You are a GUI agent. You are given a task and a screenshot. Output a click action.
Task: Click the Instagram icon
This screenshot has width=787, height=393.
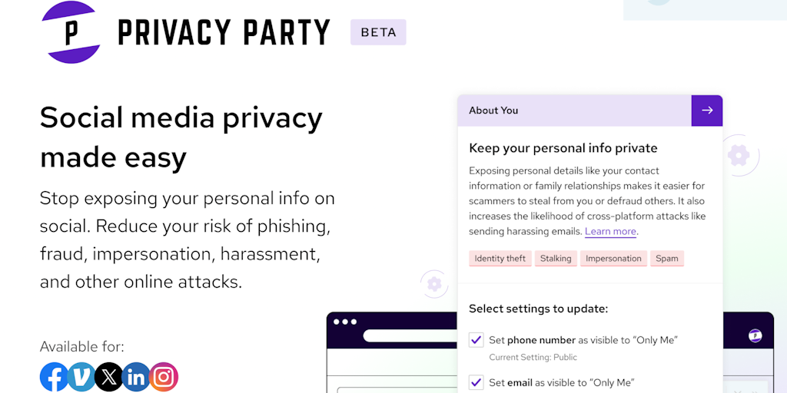(x=164, y=377)
